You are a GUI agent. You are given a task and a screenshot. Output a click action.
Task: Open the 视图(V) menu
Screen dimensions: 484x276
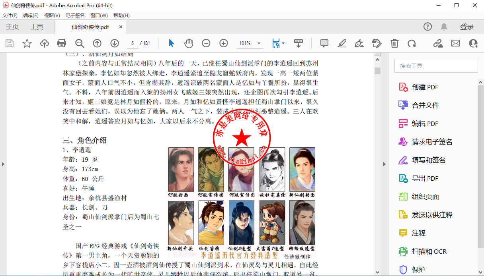(x=52, y=15)
